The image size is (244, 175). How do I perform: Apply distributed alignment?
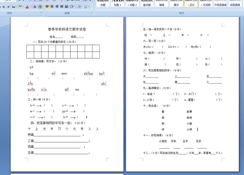pyautogui.click(x=66, y=6)
